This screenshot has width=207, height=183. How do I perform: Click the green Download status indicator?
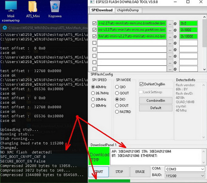(99, 156)
